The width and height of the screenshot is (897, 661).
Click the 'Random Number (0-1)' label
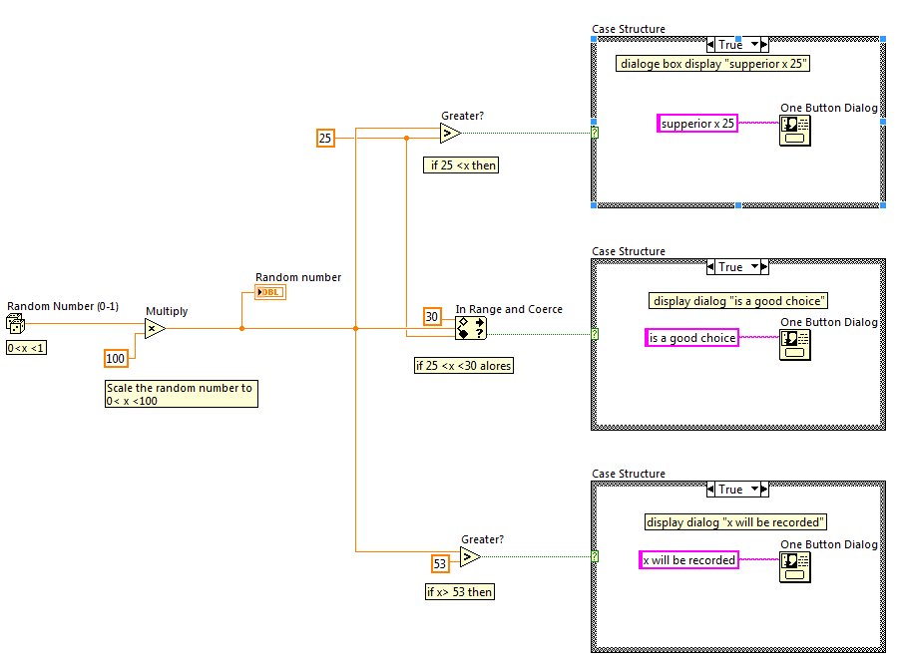63,306
